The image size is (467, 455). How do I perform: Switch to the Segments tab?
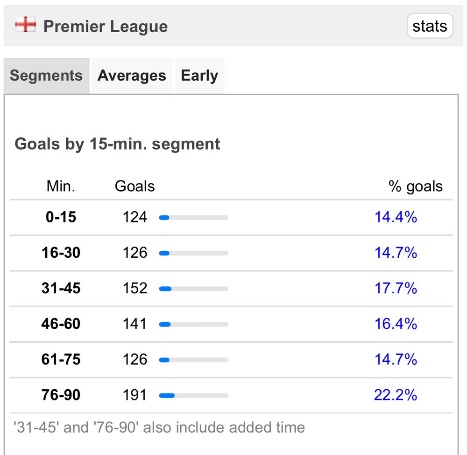point(46,76)
